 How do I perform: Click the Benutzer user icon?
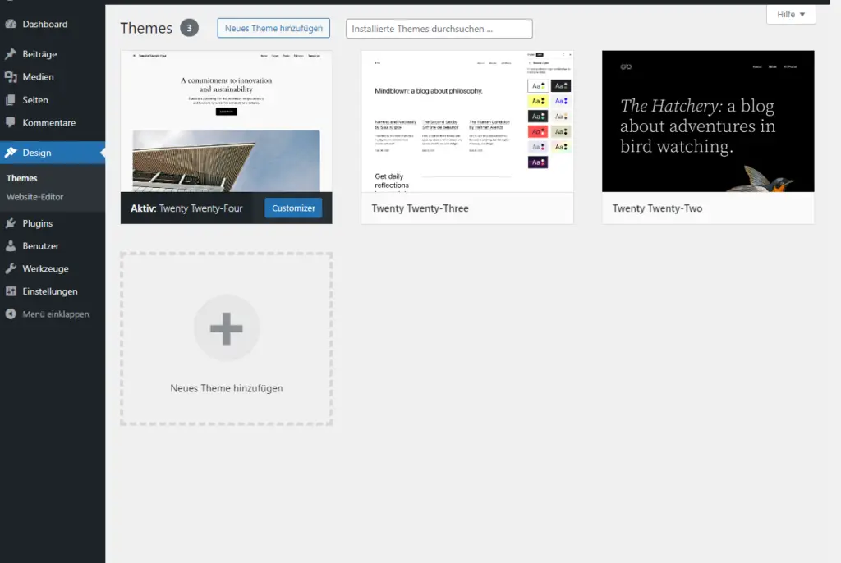point(11,245)
